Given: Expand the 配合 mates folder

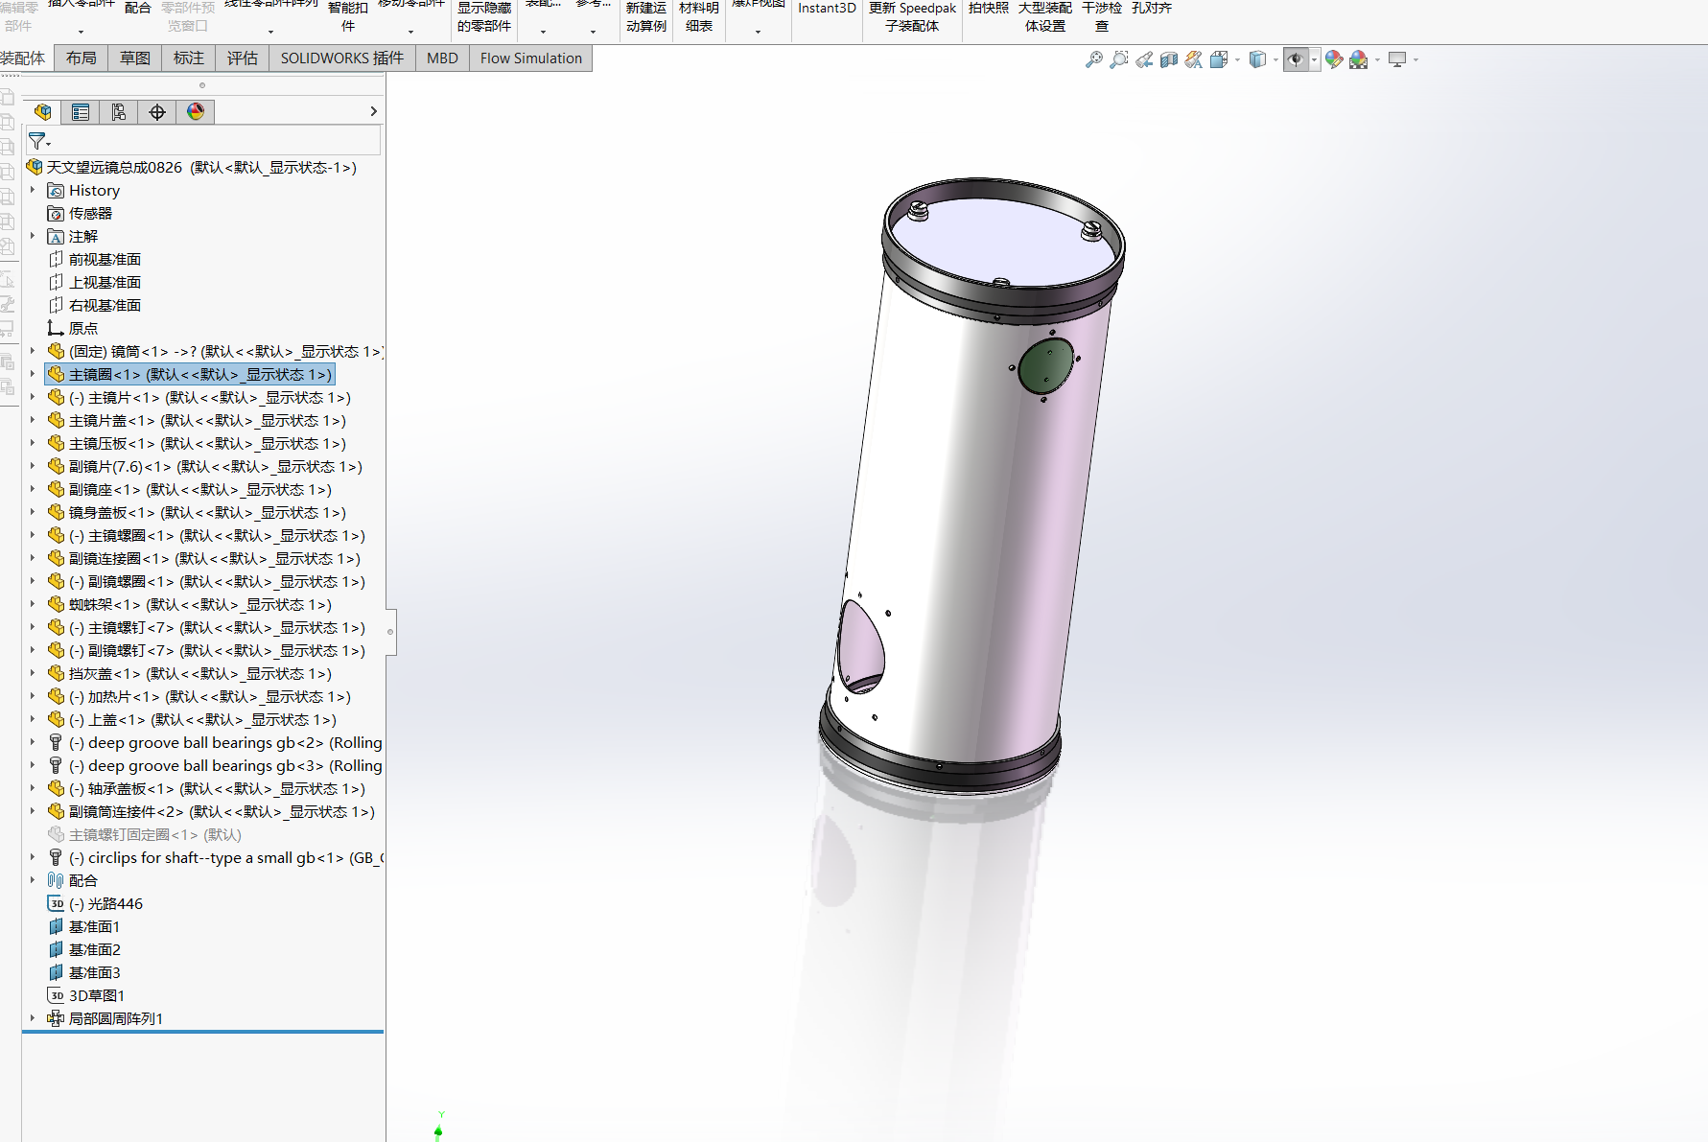Looking at the screenshot, I should 33,880.
